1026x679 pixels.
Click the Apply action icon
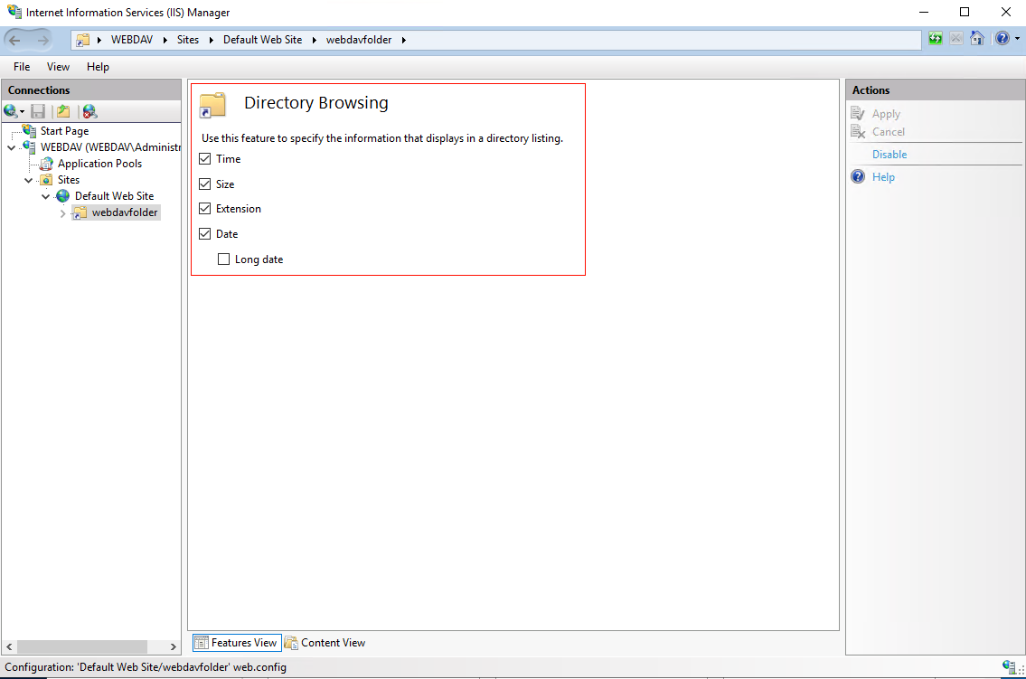tap(858, 113)
